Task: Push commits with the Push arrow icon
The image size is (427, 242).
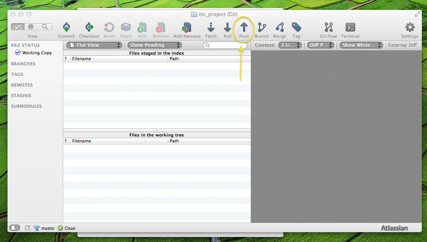Action: pos(244,28)
